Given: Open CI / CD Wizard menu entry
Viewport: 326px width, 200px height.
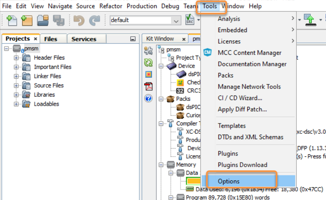Looking at the screenshot, I should (249, 98).
